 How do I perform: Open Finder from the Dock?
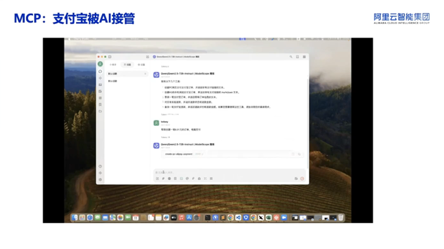[x=74, y=218]
